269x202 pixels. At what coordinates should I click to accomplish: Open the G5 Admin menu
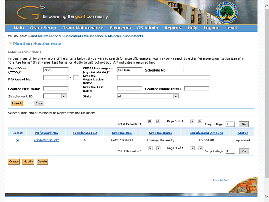pyautogui.click(x=148, y=28)
